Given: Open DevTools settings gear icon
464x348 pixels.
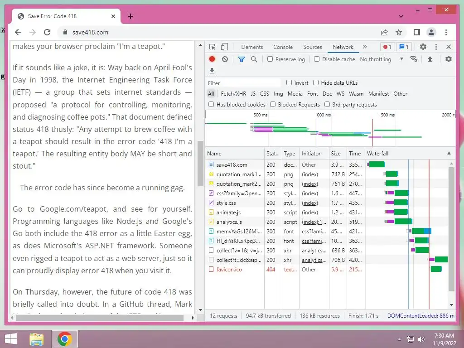Looking at the screenshot, I should (x=423, y=47).
